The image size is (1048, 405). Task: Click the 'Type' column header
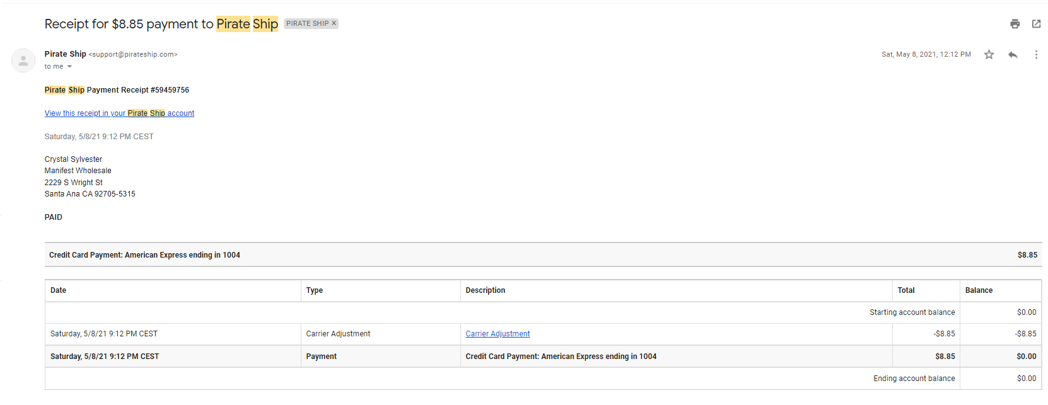click(x=314, y=290)
